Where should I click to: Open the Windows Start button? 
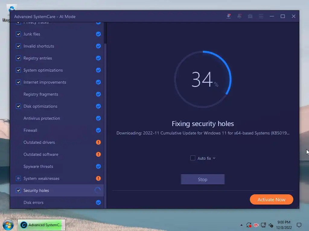[x=8, y=225]
